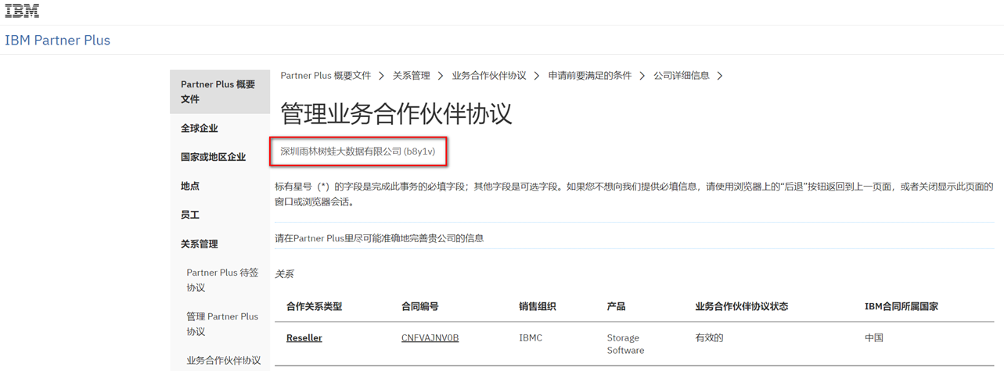
Task: Open 国家或地区企业 sidebar item
Action: (213, 157)
